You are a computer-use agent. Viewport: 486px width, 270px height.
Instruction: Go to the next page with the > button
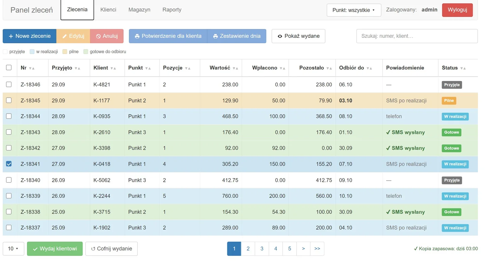coord(303,249)
